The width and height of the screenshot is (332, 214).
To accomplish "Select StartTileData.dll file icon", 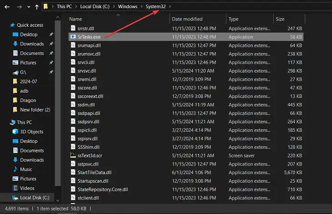I will tap(73, 172).
